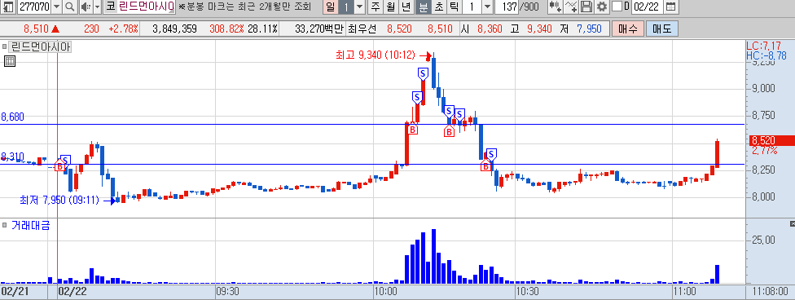The width and height of the screenshot is (795, 300).
Task: Open the calendar date picker icon
Action: (670, 7)
